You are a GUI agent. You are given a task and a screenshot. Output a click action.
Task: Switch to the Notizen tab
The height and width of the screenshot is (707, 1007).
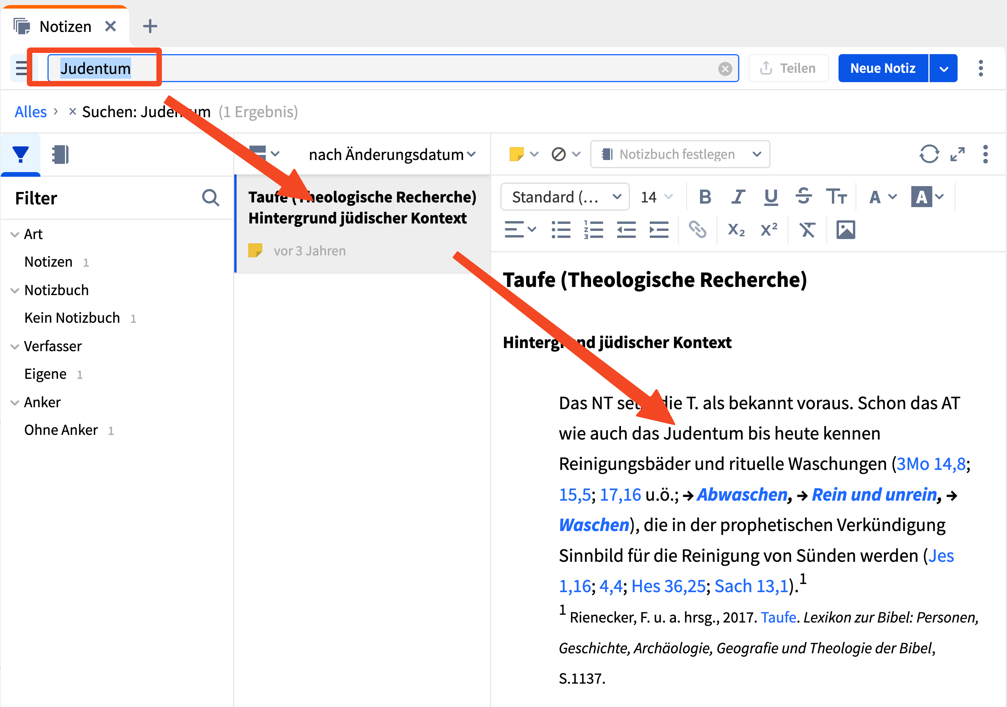point(65,26)
